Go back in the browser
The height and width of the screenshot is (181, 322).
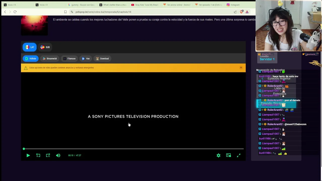pyautogui.click(x=5, y=12)
